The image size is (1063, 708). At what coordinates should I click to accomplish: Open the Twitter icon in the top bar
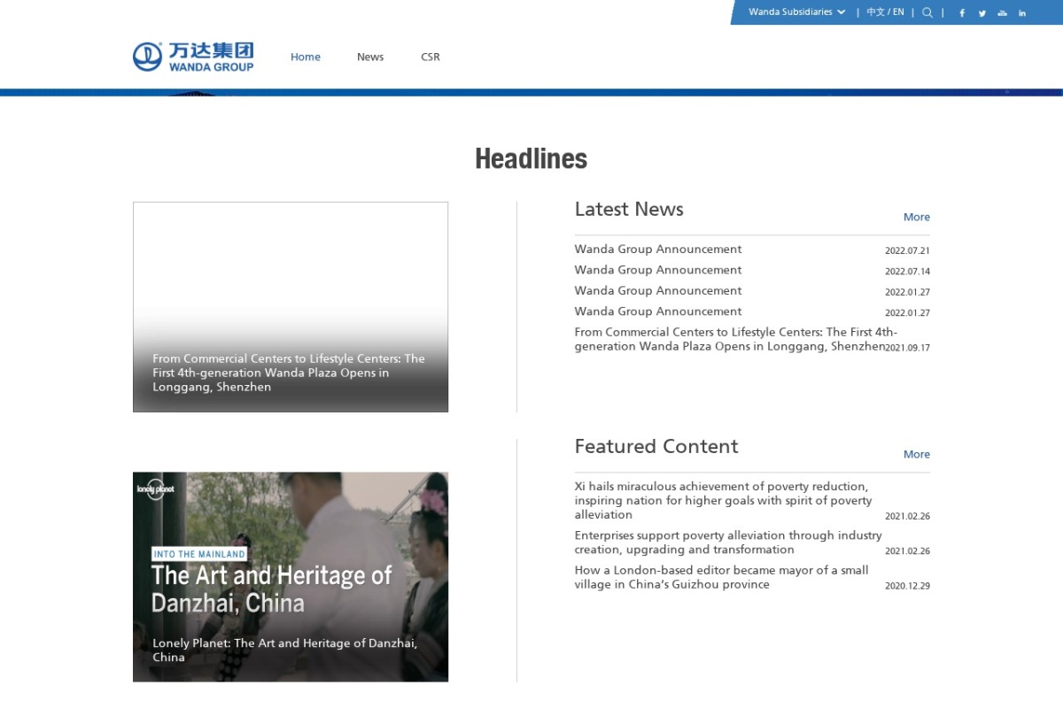pos(982,12)
